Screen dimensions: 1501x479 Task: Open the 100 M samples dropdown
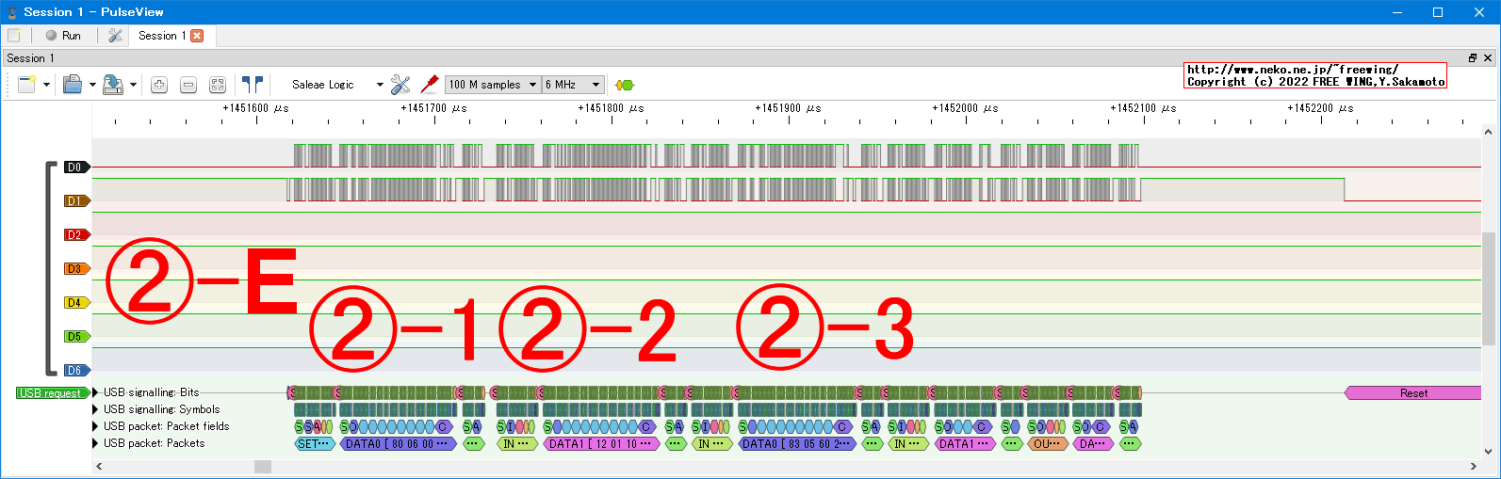pos(492,85)
